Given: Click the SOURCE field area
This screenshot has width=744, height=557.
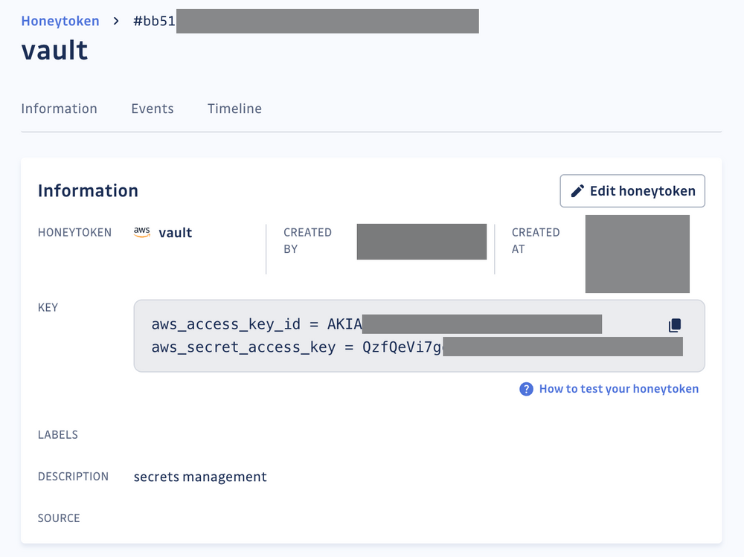Looking at the screenshot, I should coord(59,518).
